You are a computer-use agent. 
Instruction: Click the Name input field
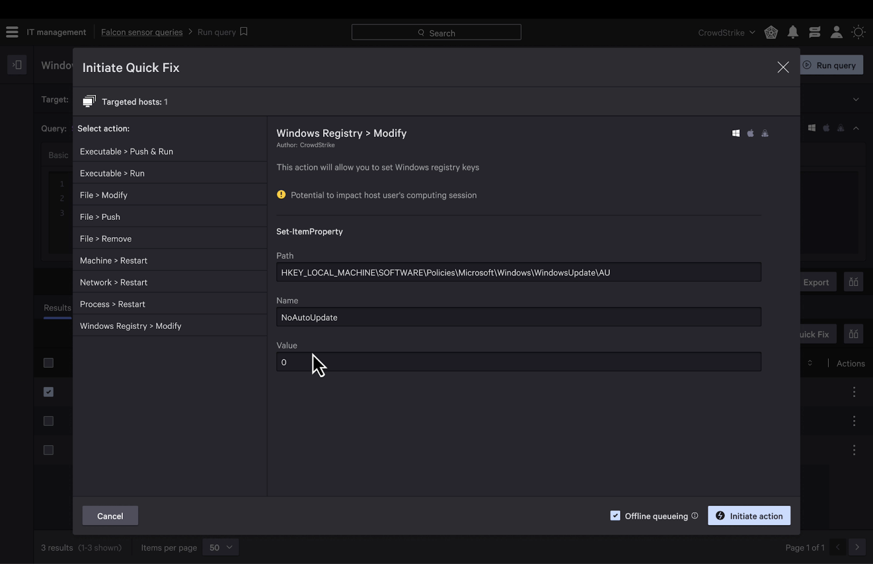(518, 317)
